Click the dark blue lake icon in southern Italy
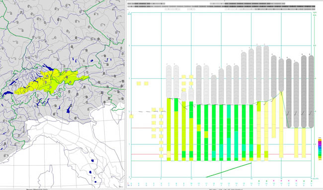This screenshot has width=323, height=190. pos(92,161)
